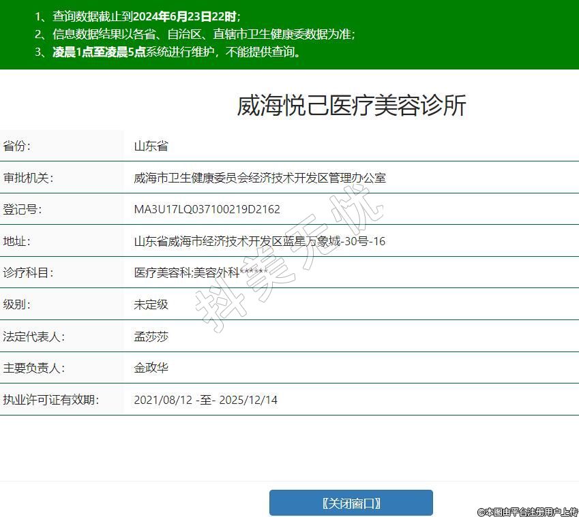Click the 诊疗科目 field label
The image size is (579, 517).
[28, 272]
